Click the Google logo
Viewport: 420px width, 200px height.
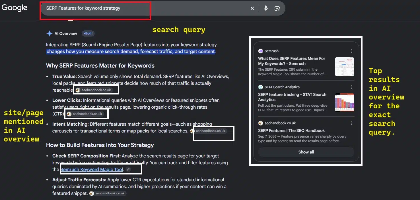(15, 8)
